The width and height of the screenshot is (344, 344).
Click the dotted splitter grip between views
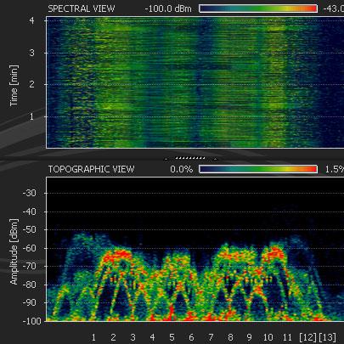tap(190, 158)
